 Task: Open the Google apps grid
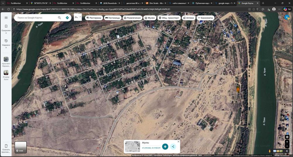point(280,17)
